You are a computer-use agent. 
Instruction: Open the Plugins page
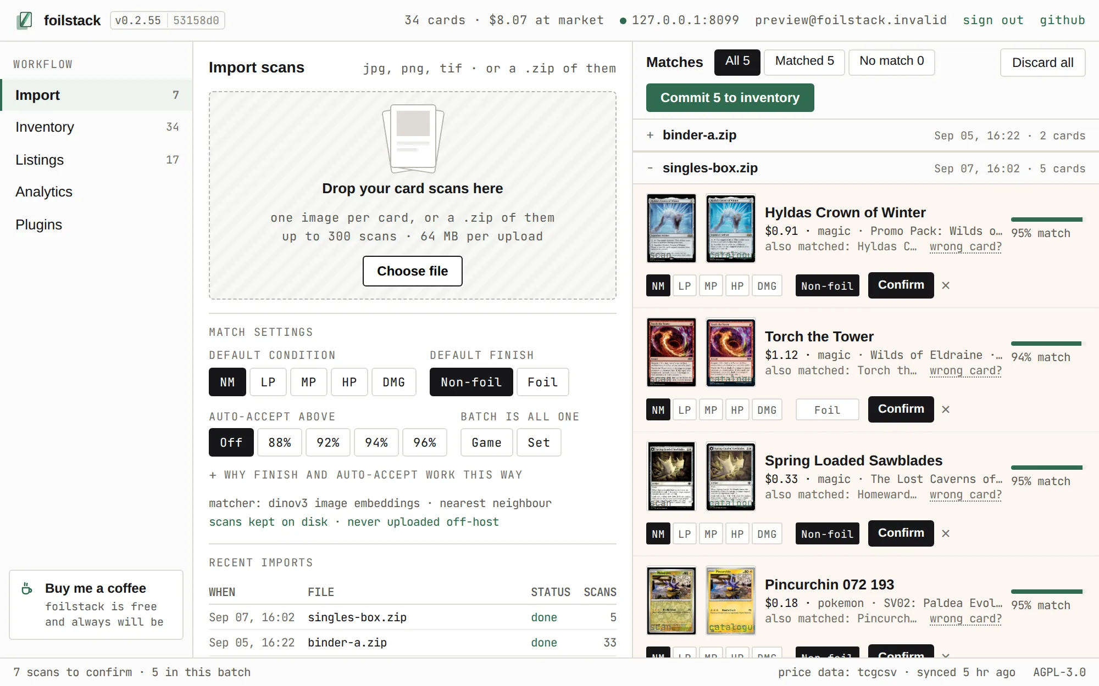click(97, 224)
